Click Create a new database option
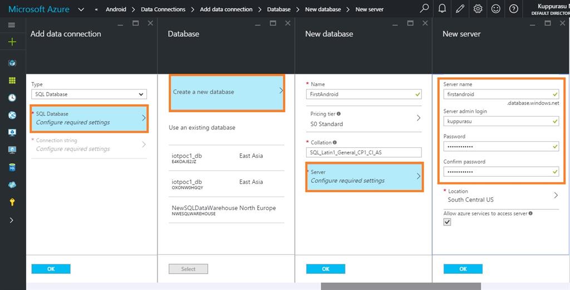The width and height of the screenshot is (570, 290). click(x=227, y=92)
